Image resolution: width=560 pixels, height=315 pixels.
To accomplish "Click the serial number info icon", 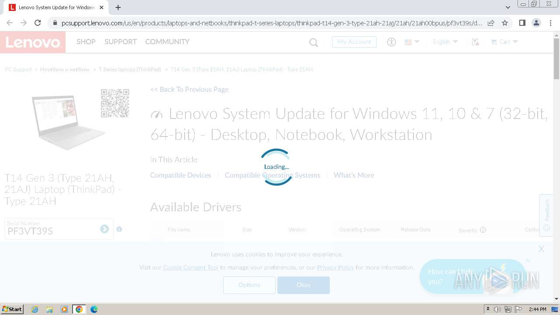I will [x=119, y=229].
